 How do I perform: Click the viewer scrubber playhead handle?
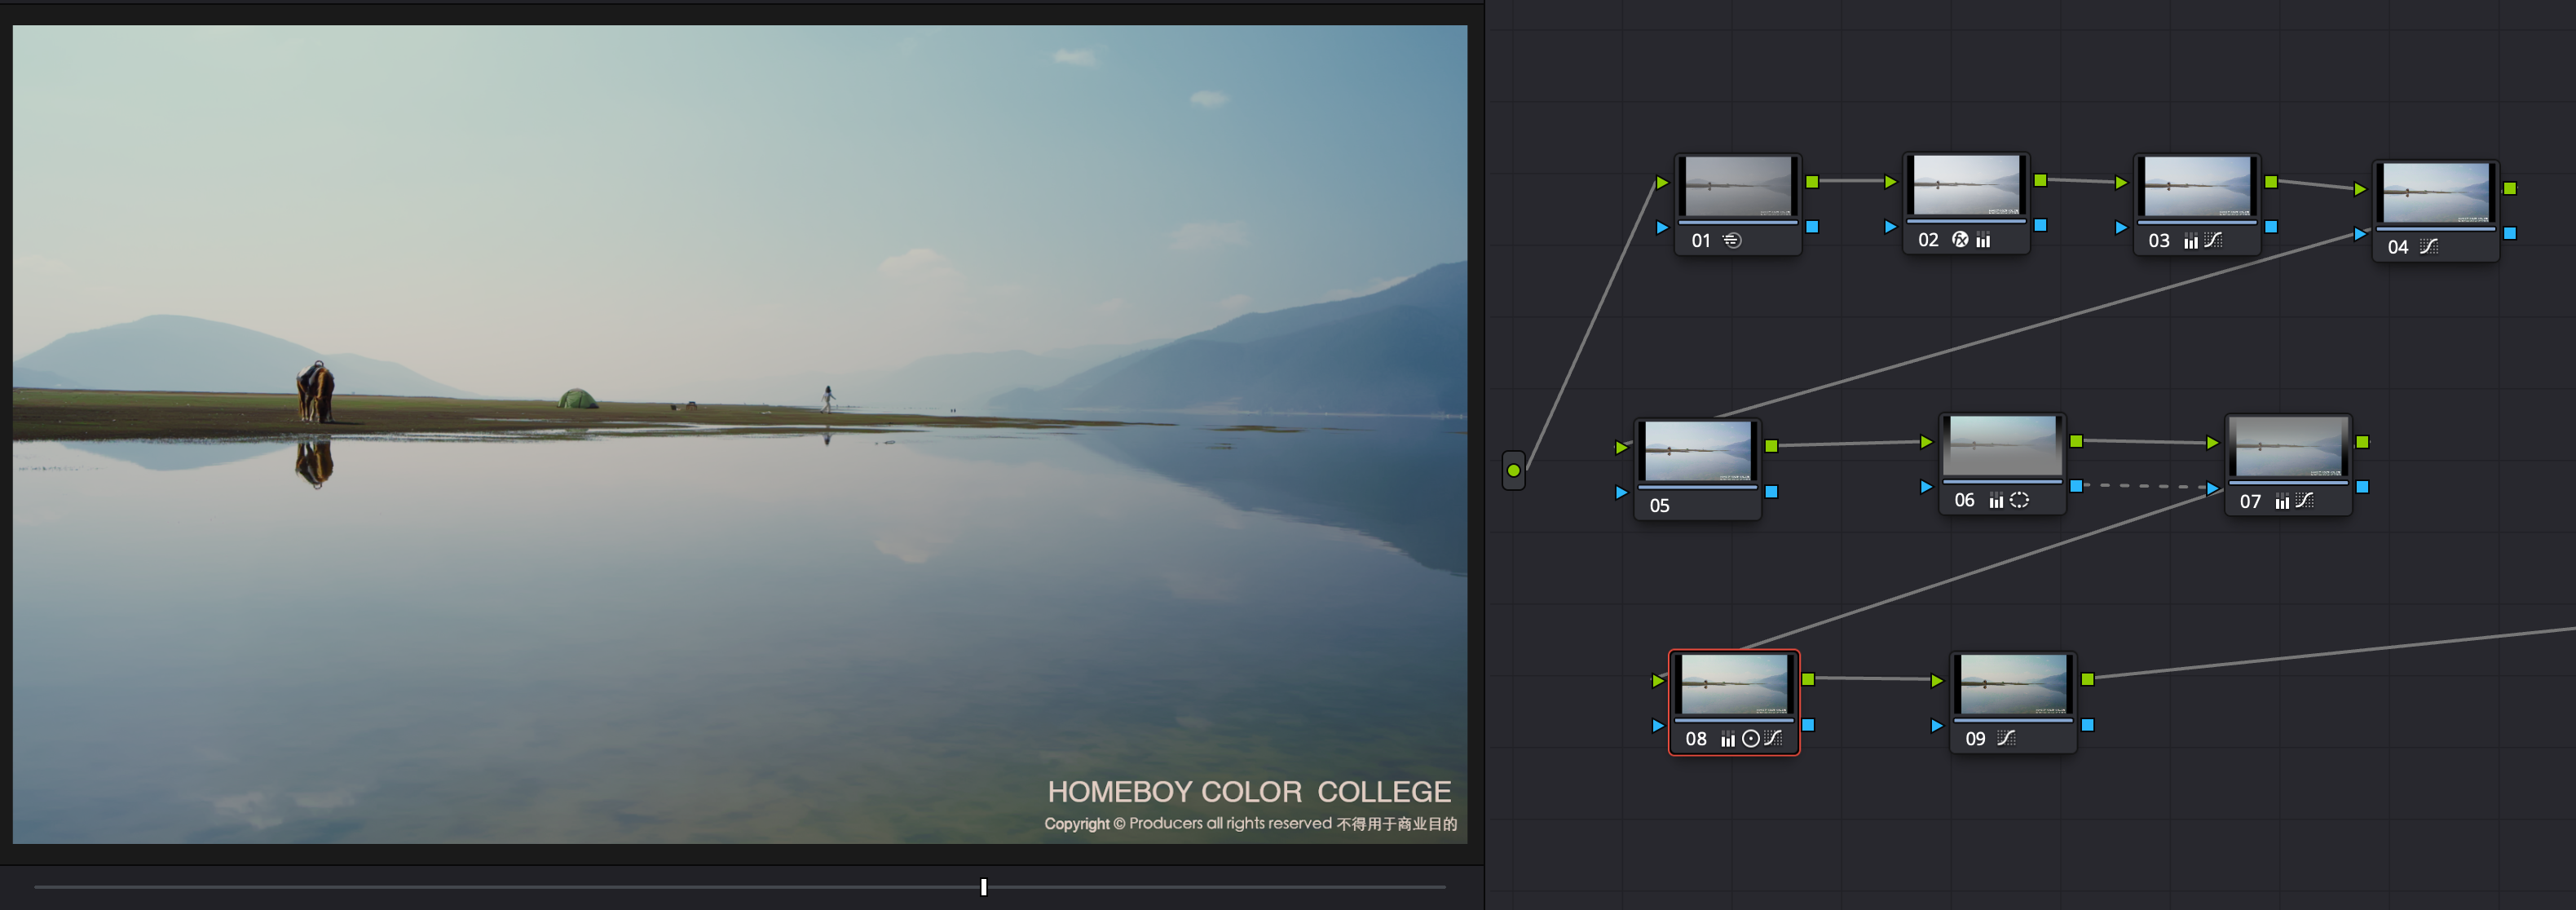click(983, 887)
